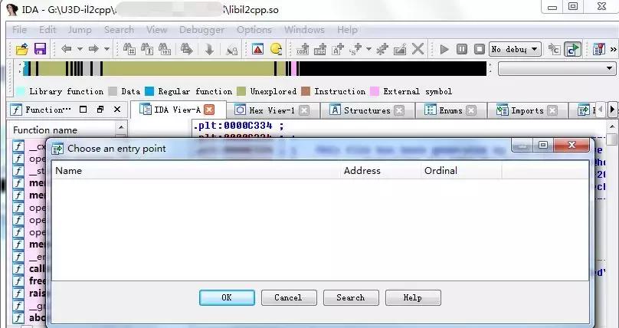Click Help in the entry point dialog

click(x=413, y=297)
